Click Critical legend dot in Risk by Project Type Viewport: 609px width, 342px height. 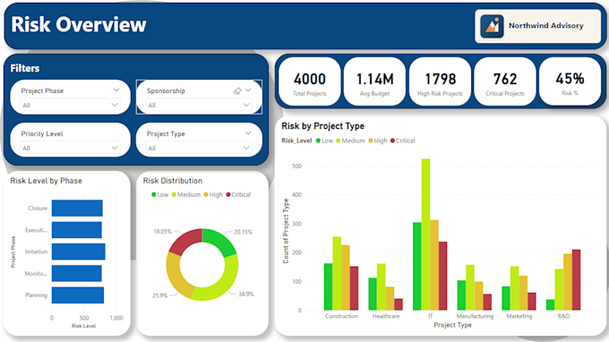[392, 141]
